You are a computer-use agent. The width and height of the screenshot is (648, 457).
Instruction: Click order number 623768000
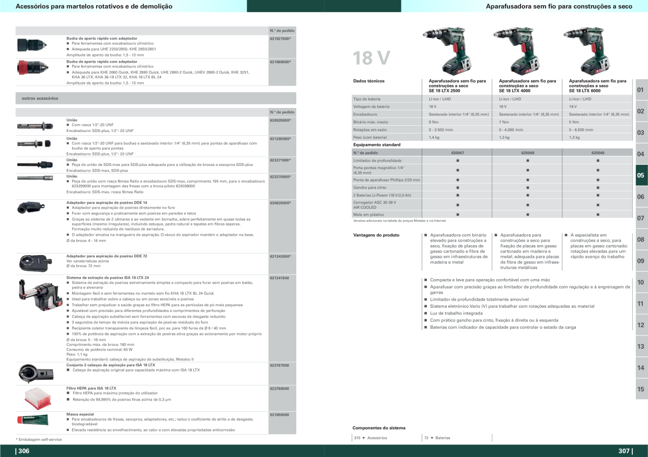coord(280,389)
